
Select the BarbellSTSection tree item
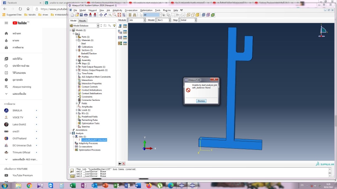coord(89,53)
